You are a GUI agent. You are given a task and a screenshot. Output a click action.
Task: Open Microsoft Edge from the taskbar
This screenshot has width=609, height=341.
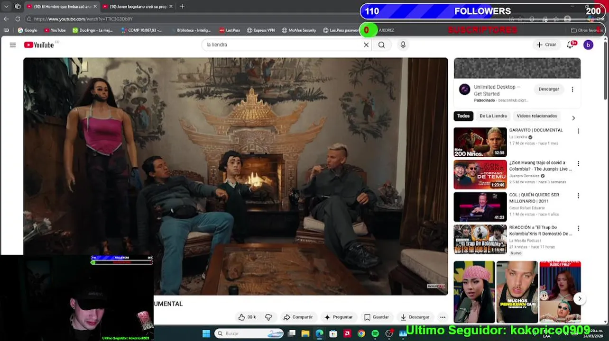click(x=319, y=333)
